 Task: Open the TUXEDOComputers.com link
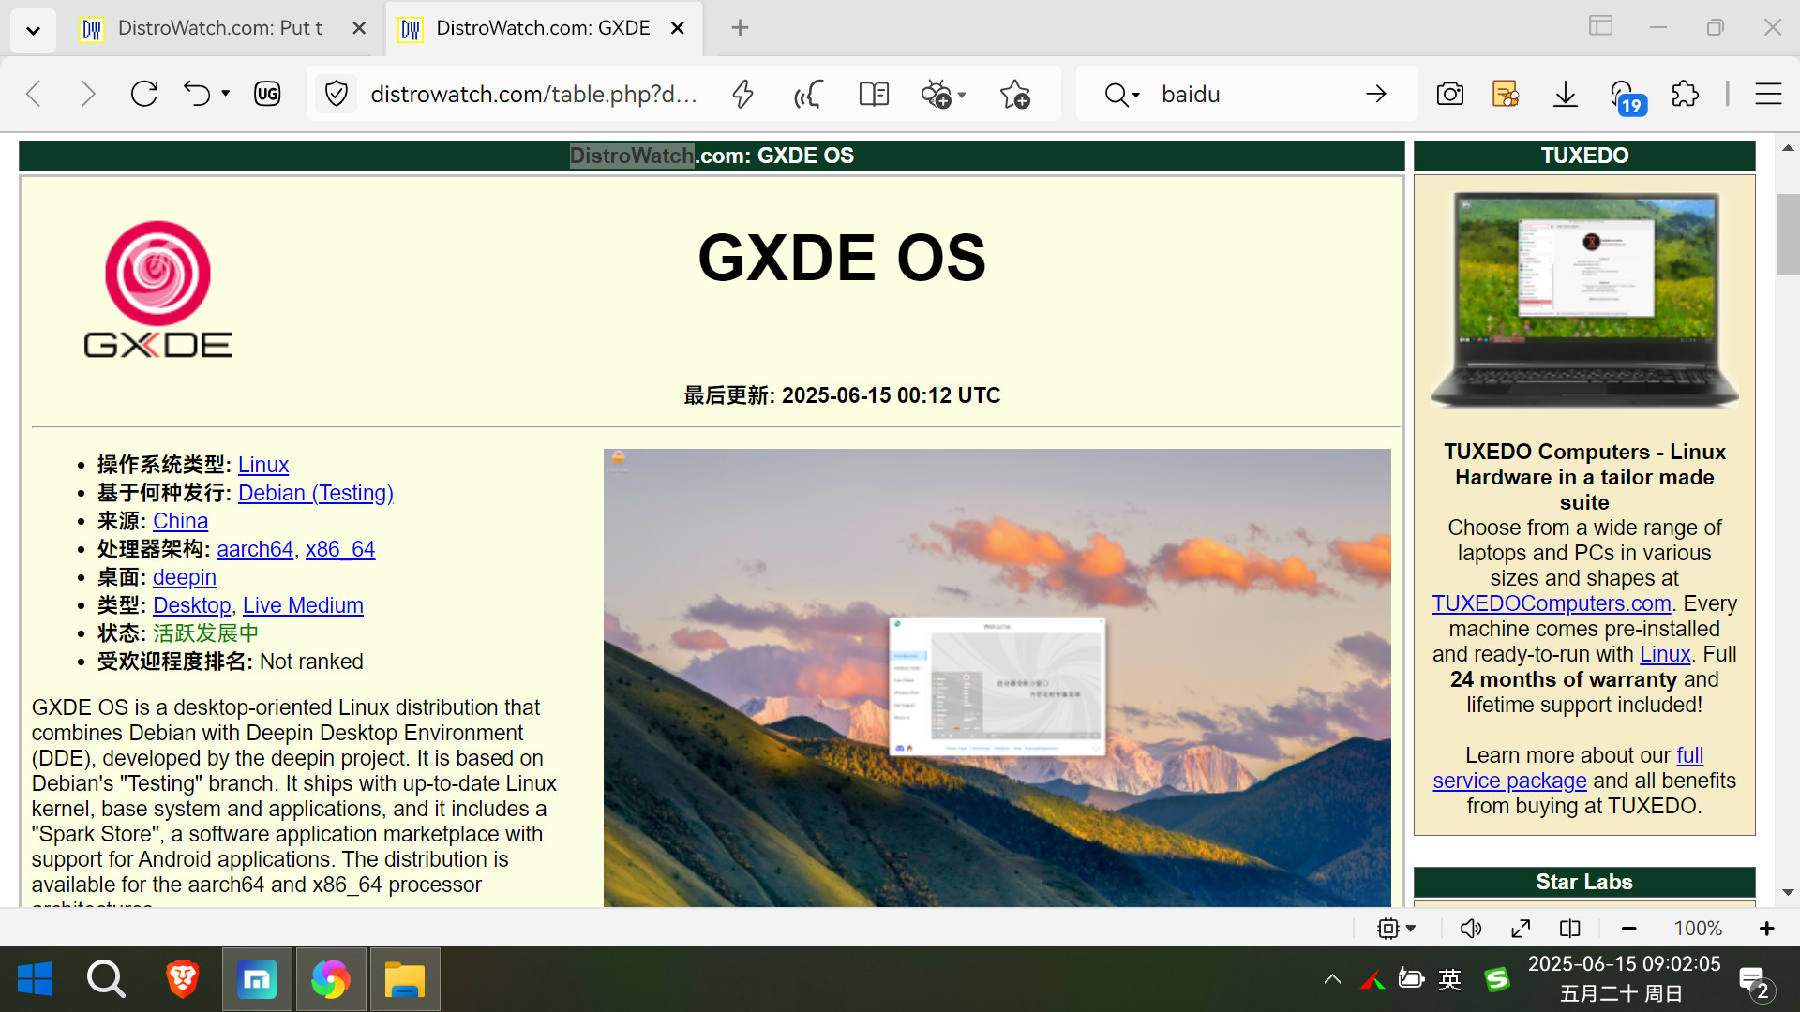[1552, 603]
